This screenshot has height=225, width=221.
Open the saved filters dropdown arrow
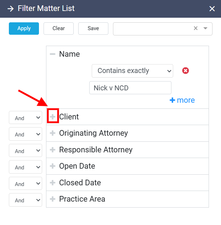point(205,28)
